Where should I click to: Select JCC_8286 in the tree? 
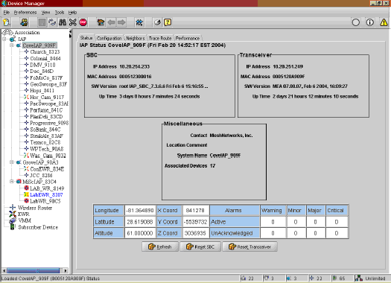click(41, 175)
